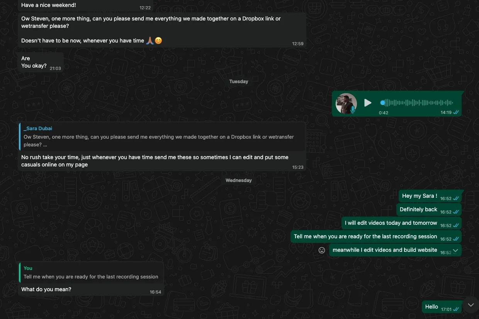Click the 'Definitely back' message bubble
The width and height of the screenshot is (479, 319).
click(x=429, y=210)
